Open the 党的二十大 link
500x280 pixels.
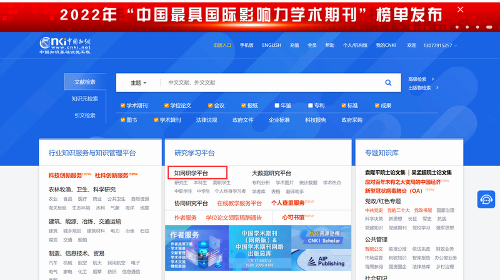tap(398, 210)
